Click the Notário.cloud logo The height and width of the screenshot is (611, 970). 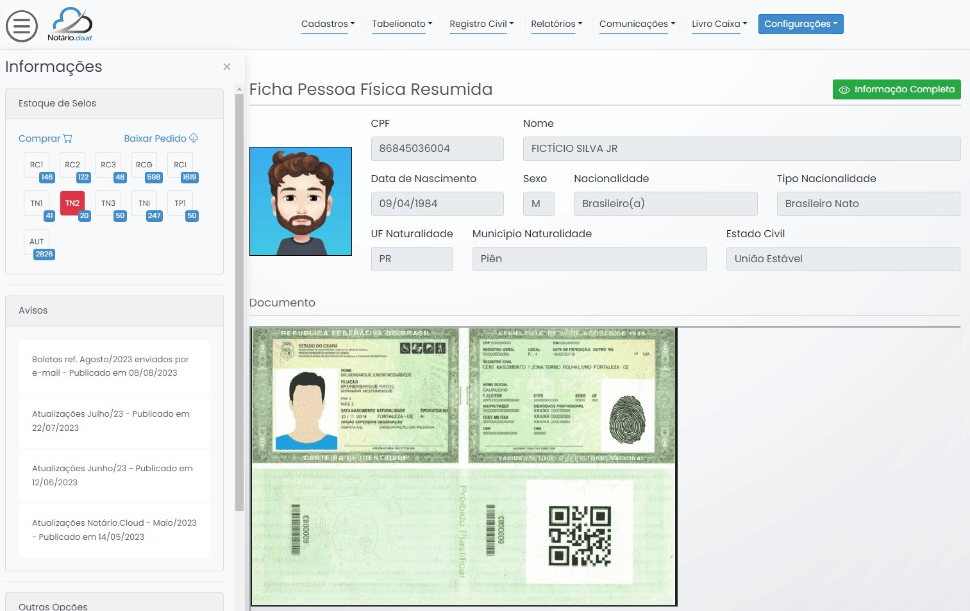[71, 24]
